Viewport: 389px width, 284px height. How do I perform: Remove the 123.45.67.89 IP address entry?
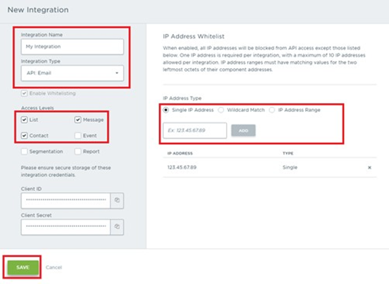coord(369,168)
